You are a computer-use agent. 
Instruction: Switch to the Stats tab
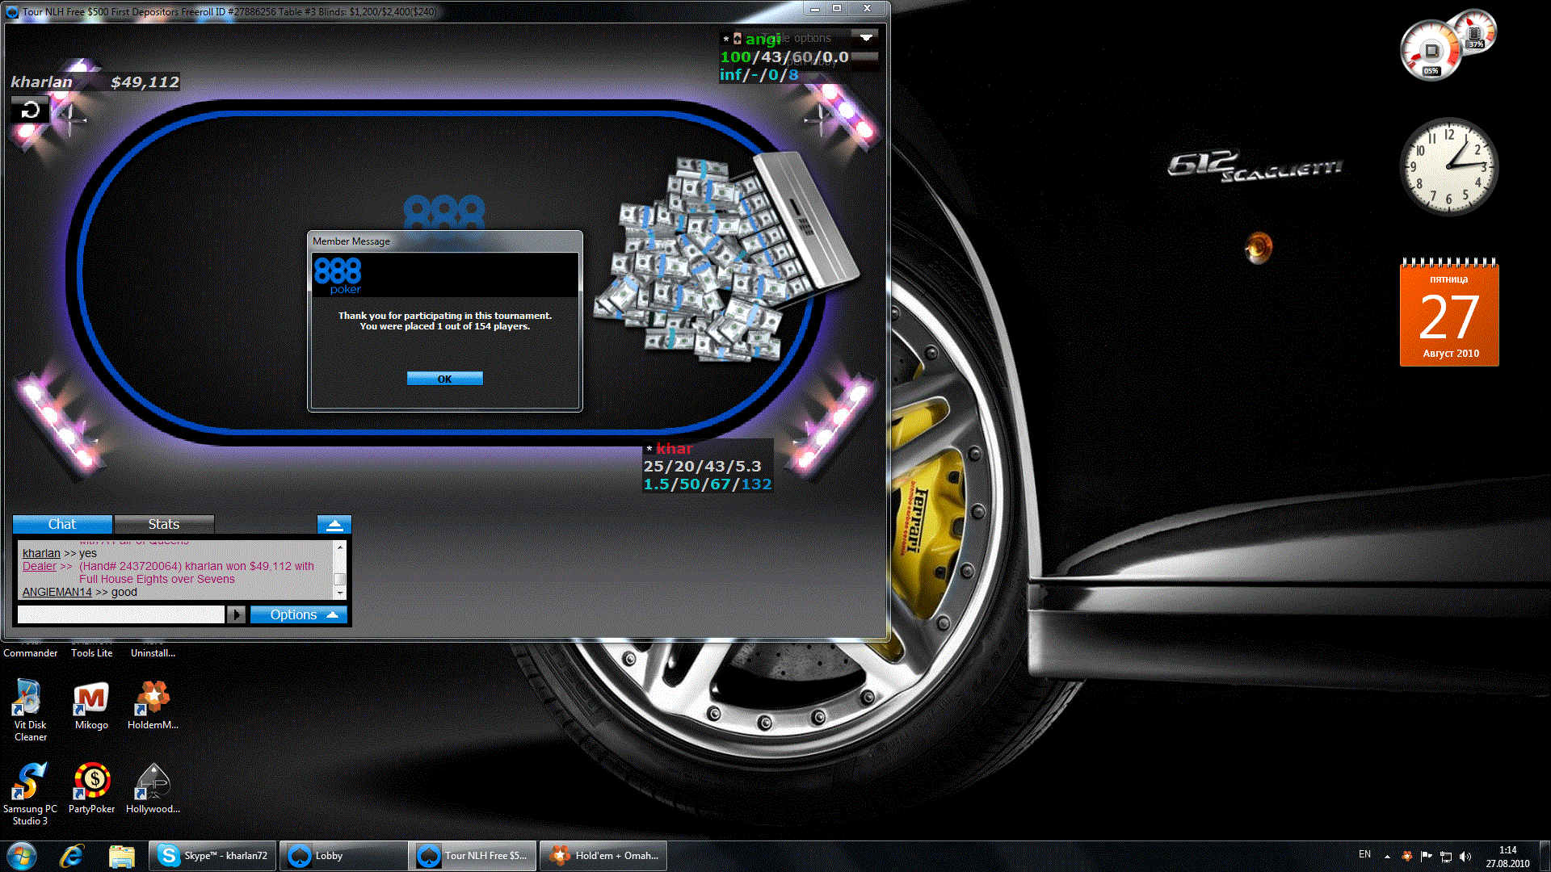click(164, 524)
